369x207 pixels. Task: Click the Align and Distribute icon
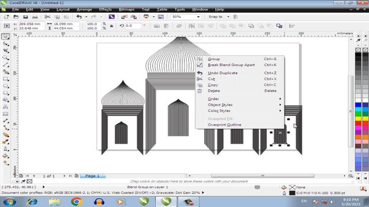point(292,26)
